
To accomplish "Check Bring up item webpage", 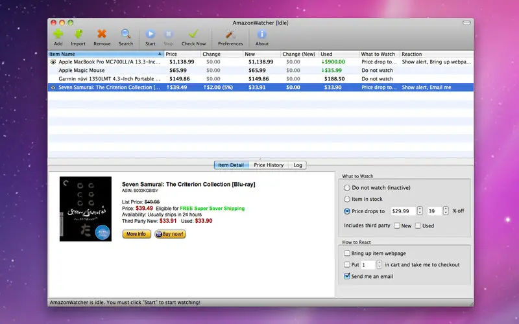I will pos(347,253).
